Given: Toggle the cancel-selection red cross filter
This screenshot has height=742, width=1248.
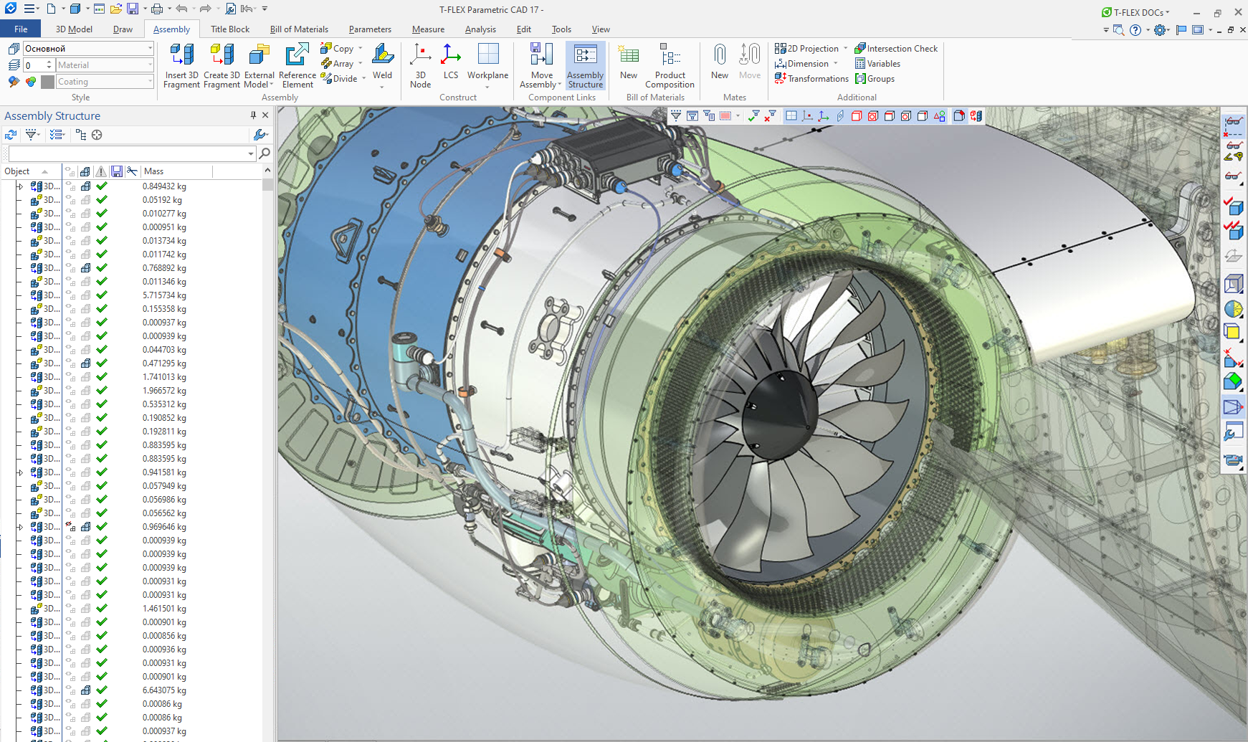Looking at the screenshot, I should [770, 115].
